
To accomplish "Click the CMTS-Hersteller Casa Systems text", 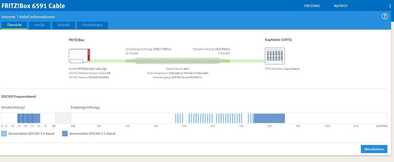I will [282, 68].
